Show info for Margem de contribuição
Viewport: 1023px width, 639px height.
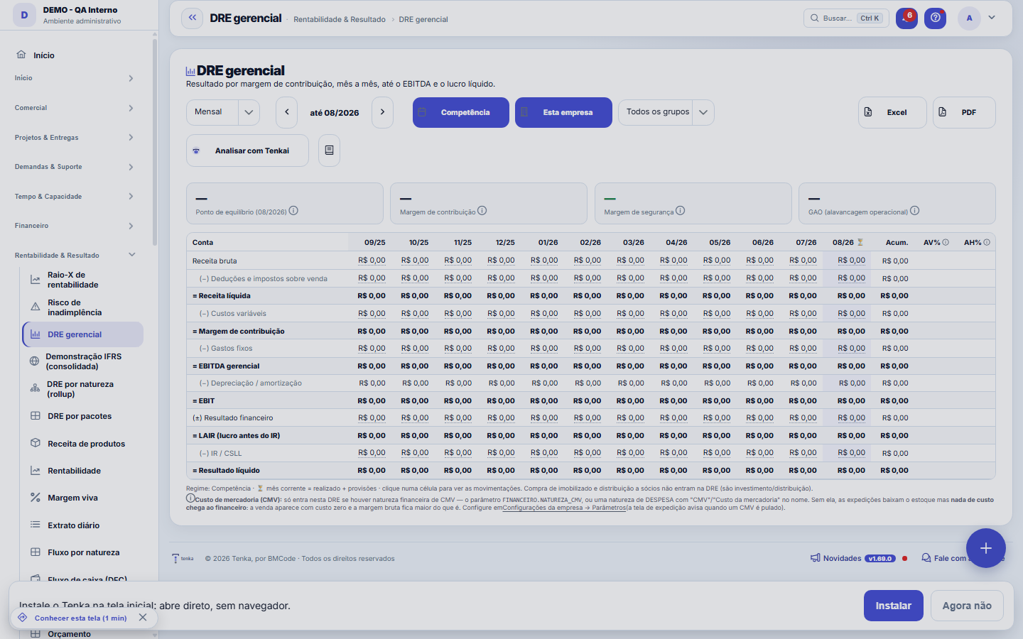pyautogui.click(x=482, y=211)
